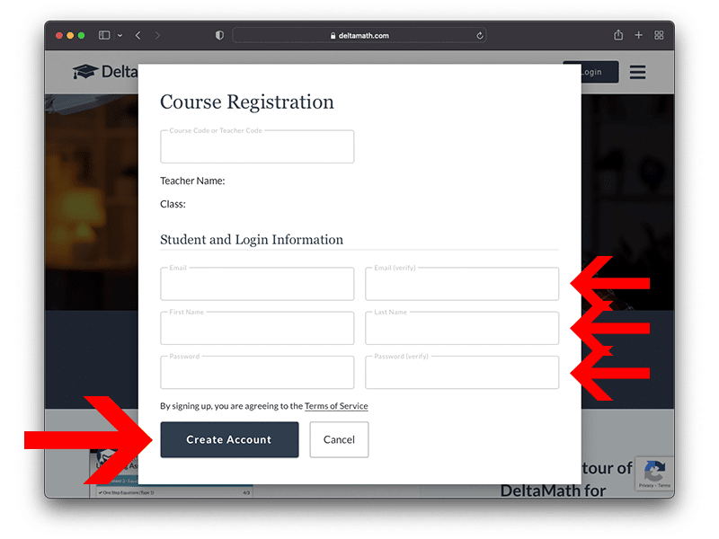Click the First Name field
Screen dimensions: 719x539
pos(257,328)
